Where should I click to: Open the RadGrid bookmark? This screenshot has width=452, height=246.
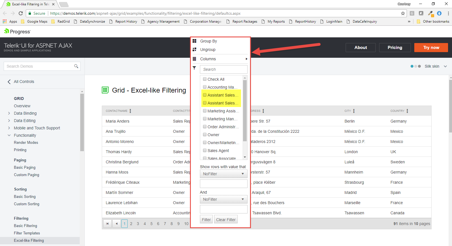tap(60, 22)
